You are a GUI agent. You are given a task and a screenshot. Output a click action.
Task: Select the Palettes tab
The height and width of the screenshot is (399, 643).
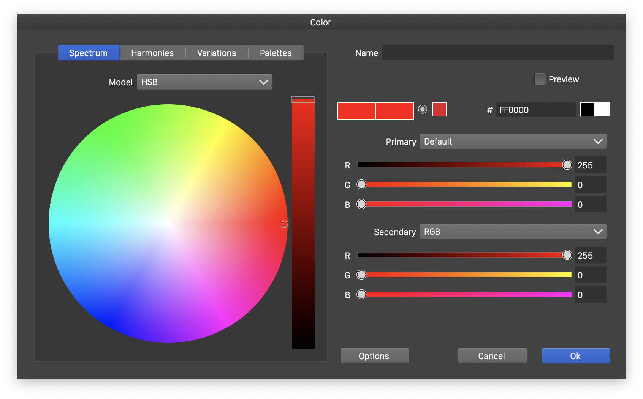click(276, 53)
